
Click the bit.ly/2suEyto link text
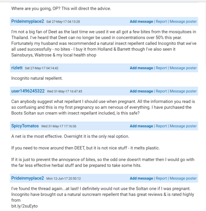pyautogui.click(x=25, y=206)
